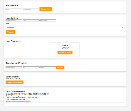Click the Votre panier est vide message

(x=13, y=79)
